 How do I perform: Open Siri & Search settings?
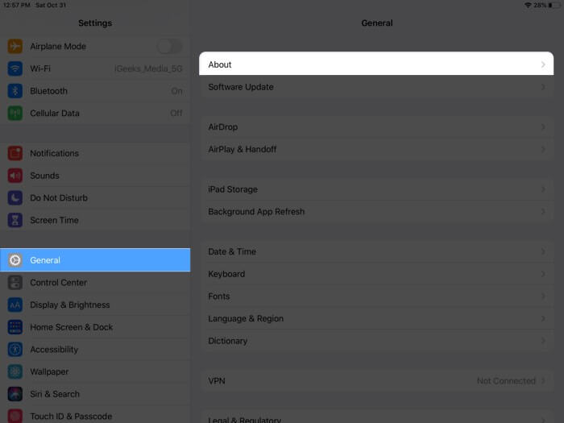pyautogui.click(x=95, y=394)
